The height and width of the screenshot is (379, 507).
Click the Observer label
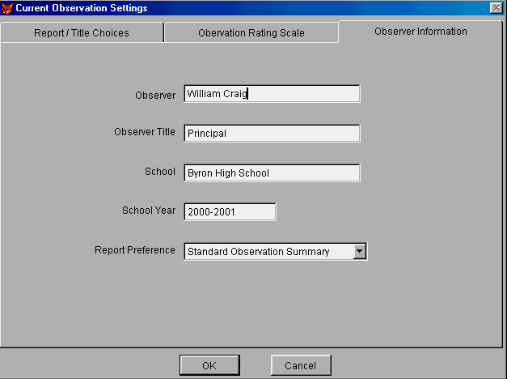pyautogui.click(x=155, y=96)
